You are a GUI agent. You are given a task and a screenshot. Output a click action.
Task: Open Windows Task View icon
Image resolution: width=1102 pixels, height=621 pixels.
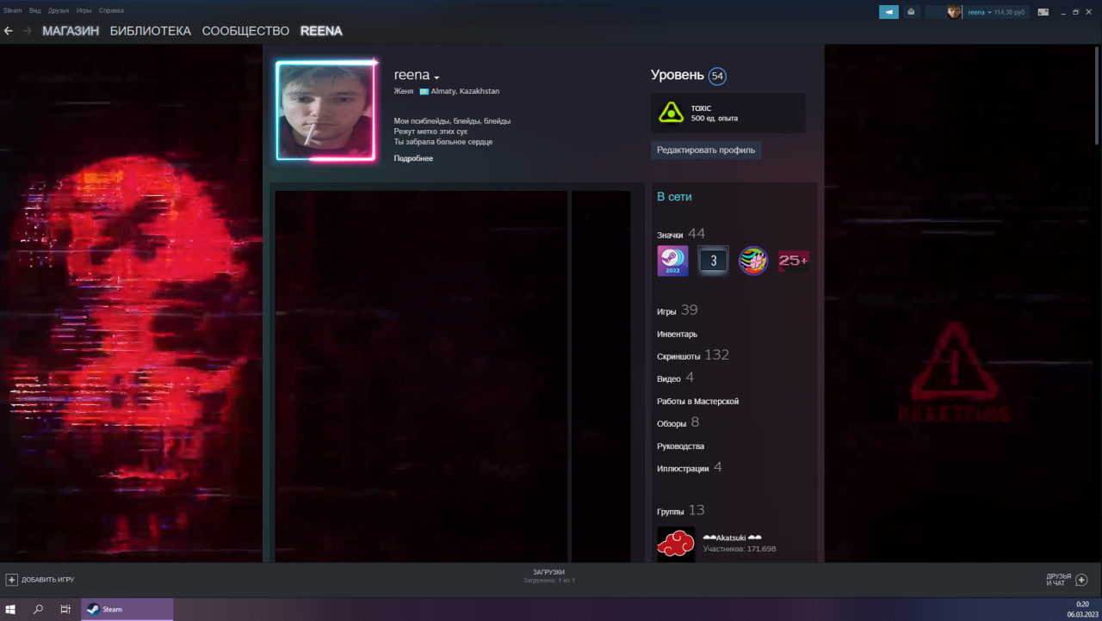[65, 609]
